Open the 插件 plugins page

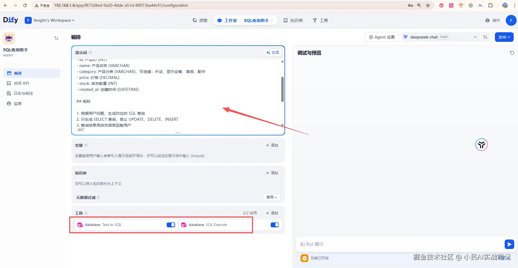pos(493,20)
